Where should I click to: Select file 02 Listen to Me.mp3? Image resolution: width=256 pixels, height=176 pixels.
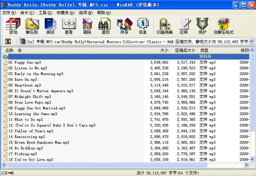point(126,68)
